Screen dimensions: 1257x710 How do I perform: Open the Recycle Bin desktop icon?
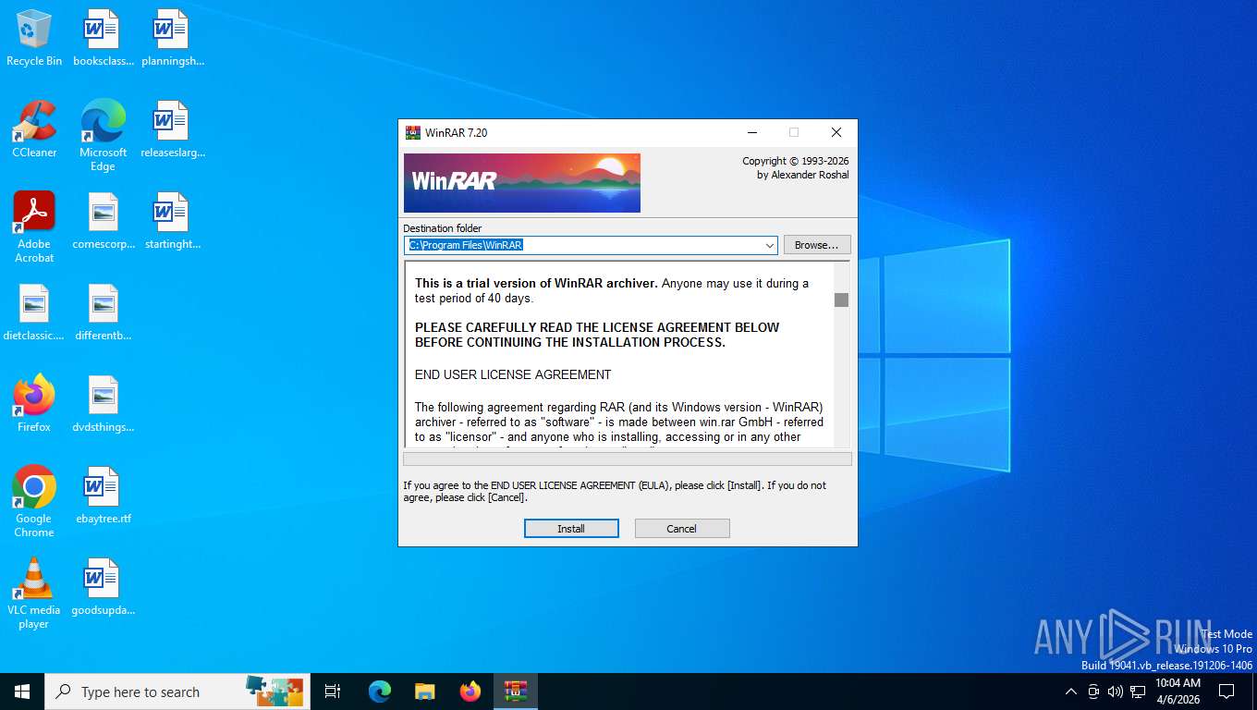(x=34, y=38)
